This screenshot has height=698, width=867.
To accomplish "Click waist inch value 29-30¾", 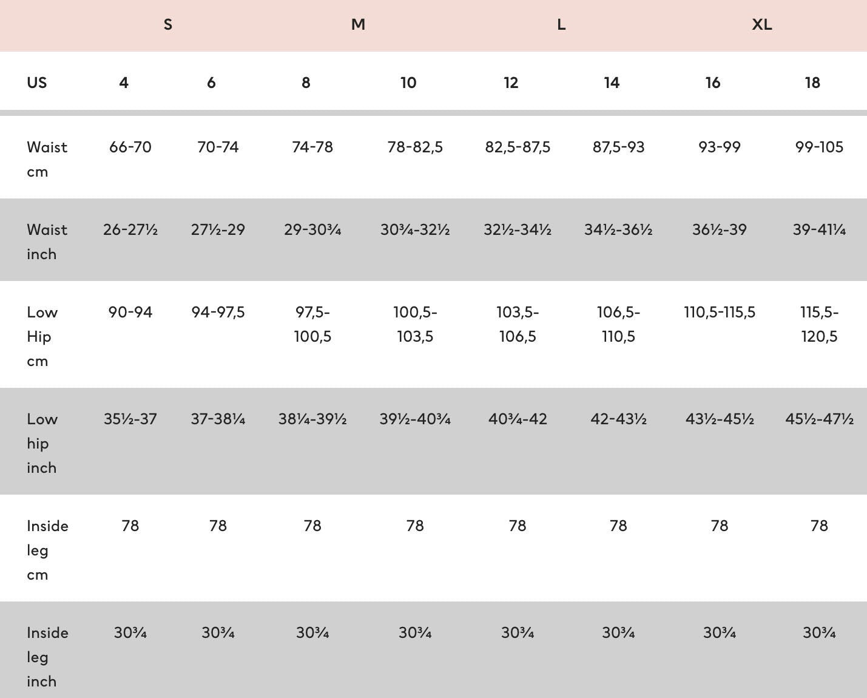I will pyautogui.click(x=312, y=229).
